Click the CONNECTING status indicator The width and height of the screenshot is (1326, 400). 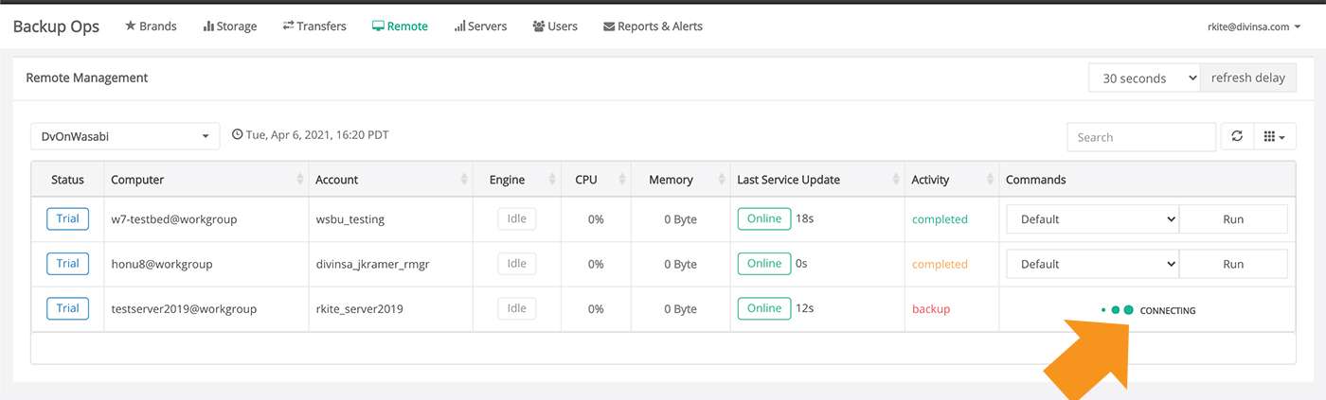pyautogui.click(x=1148, y=310)
